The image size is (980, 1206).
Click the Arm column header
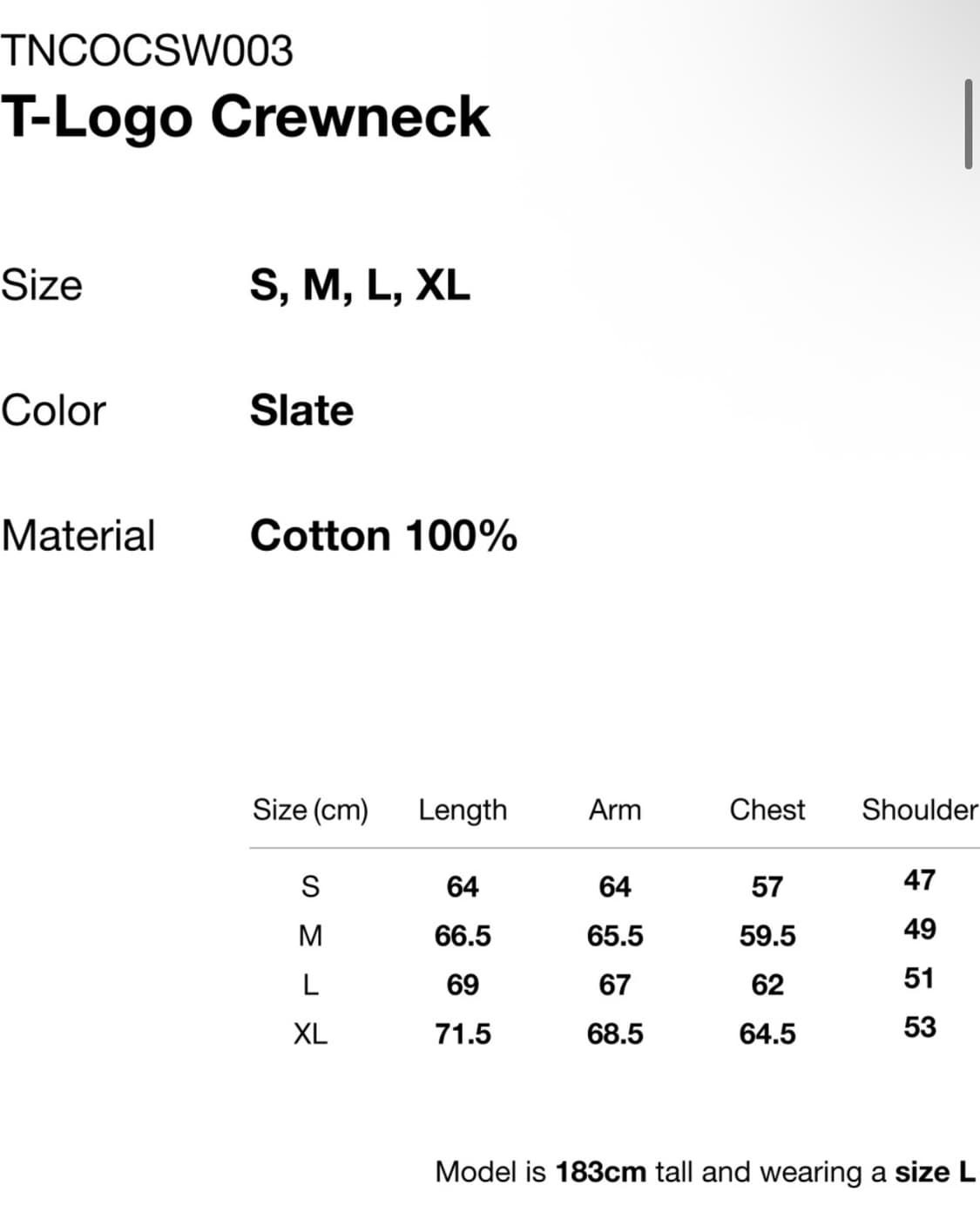pyautogui.click(x=614, y=810)
